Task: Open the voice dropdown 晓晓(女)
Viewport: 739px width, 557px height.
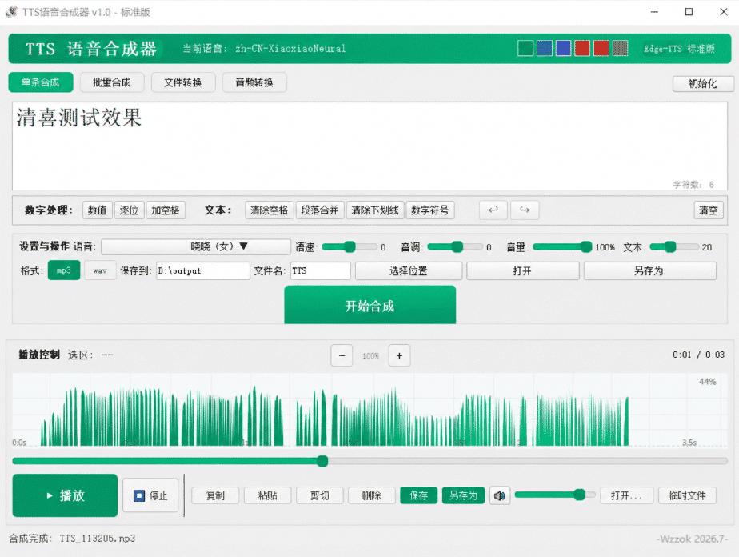Action: pos(196,246)
